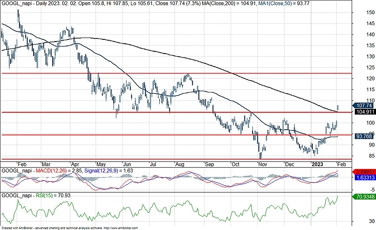Click the Sep label on the time axis
Viewport: 376px width, 230px height.
[x=209, y=164]
